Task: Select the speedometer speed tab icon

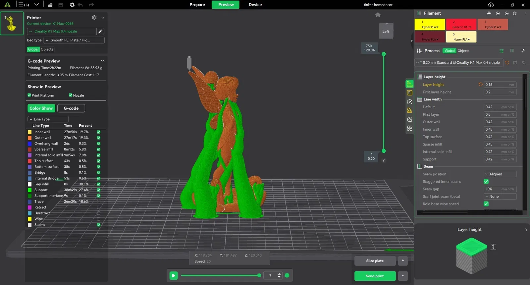Action: tap(410, 102)
